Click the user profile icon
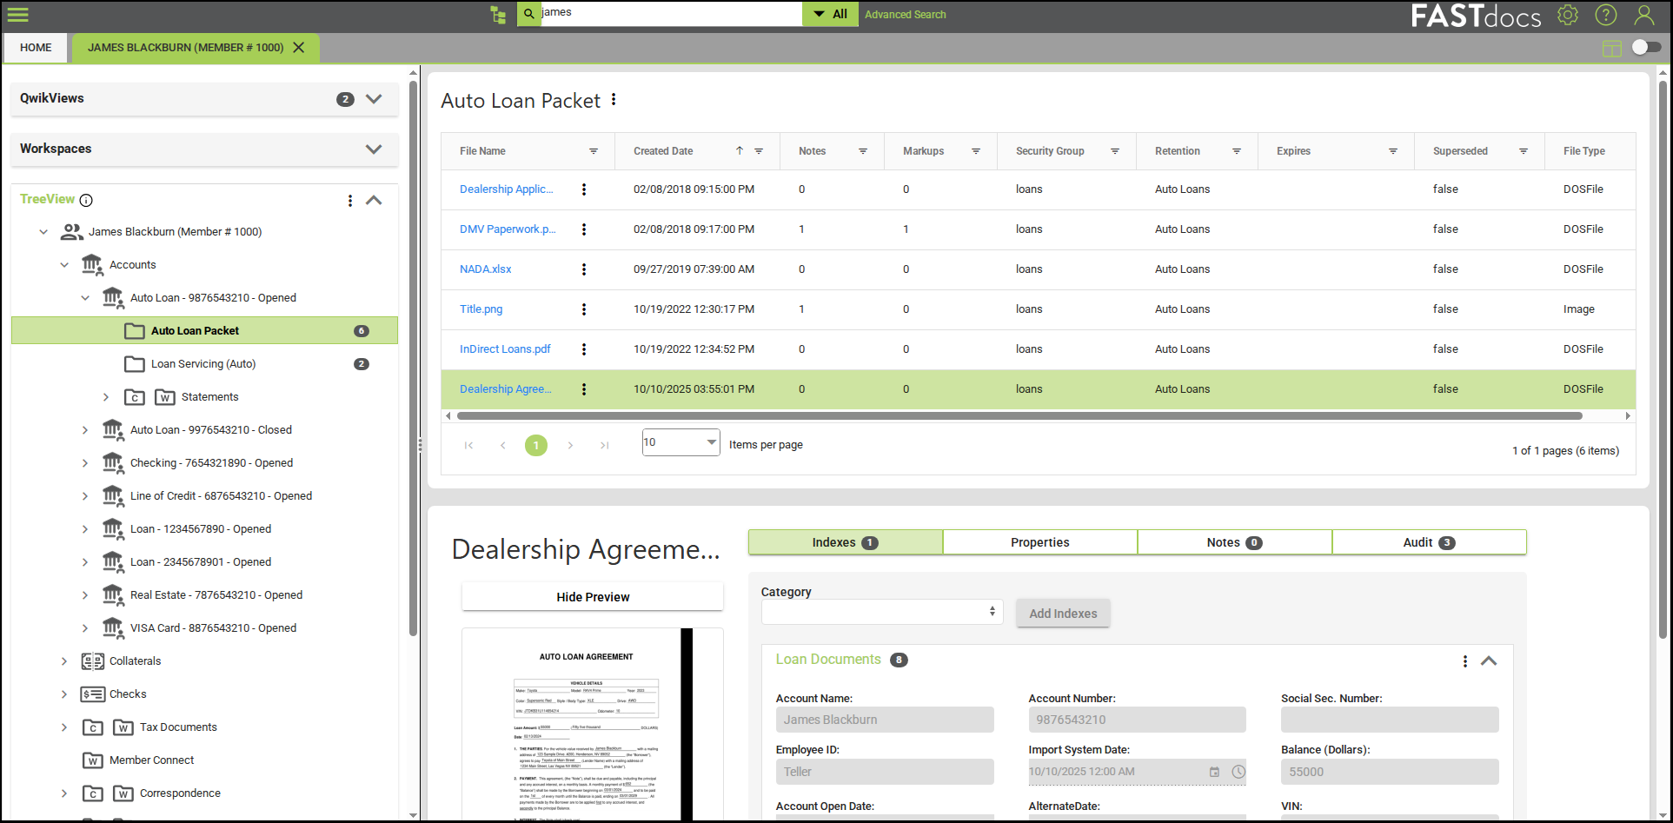The width and height of the screenshot is (1673, 823). tap(1643, 15)
